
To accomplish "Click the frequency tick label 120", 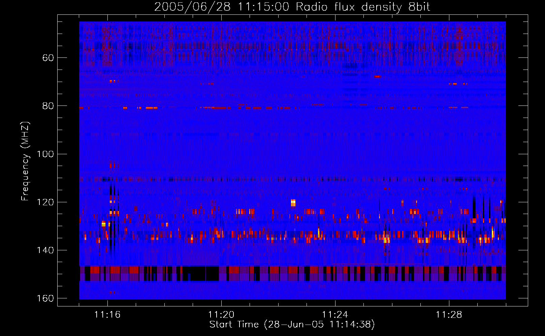I will point(45,202).
